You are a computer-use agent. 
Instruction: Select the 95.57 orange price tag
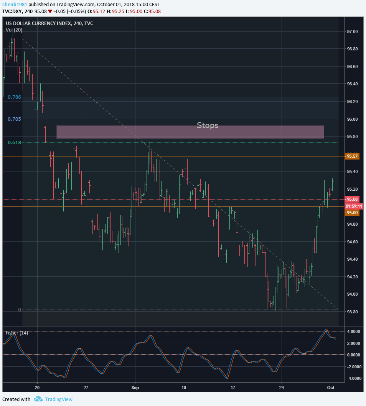(352, 156)
